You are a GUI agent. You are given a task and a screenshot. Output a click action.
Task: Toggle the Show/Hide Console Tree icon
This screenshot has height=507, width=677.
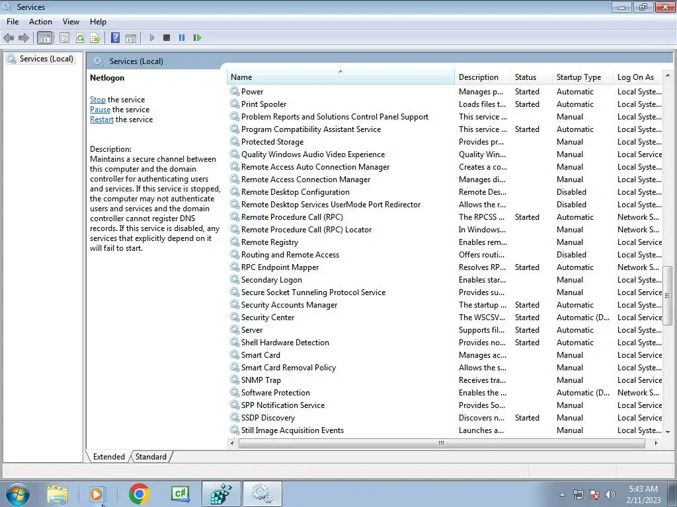click(x=44, y=38)
